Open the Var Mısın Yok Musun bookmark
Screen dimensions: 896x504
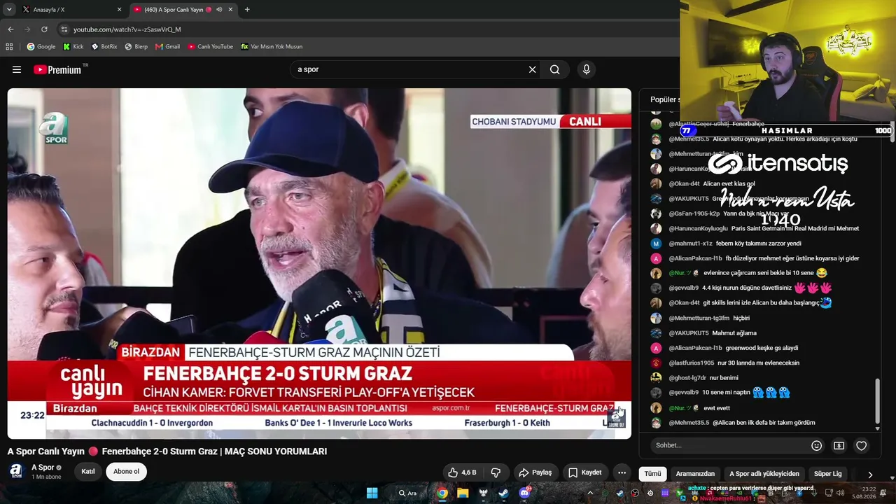coord(272,47)
